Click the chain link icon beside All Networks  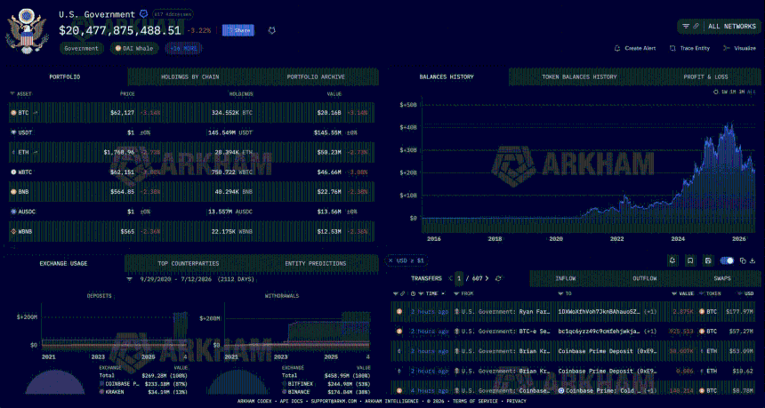pyautogui.click(x=697, y=27)
